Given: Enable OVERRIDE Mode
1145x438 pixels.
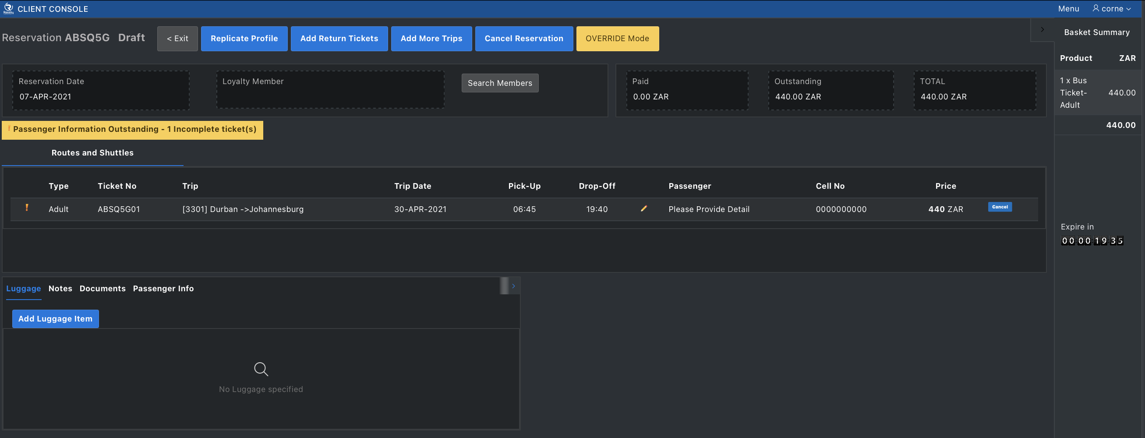Looking at the screenshot, I should coord(617,39).
